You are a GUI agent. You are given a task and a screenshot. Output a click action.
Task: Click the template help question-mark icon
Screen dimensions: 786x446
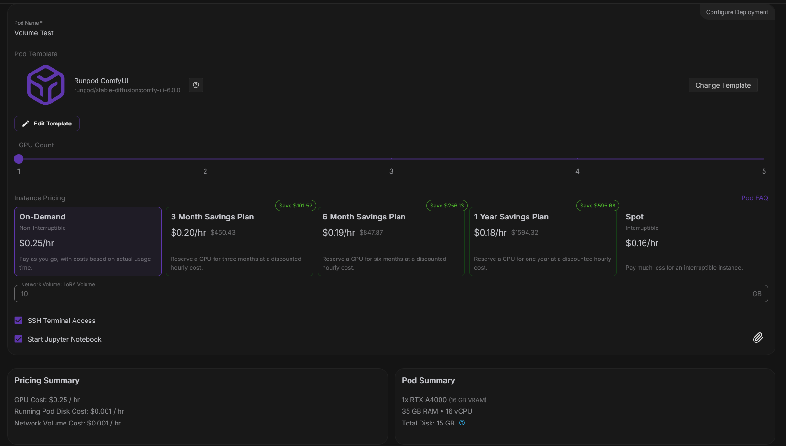[x=196, y=85]
